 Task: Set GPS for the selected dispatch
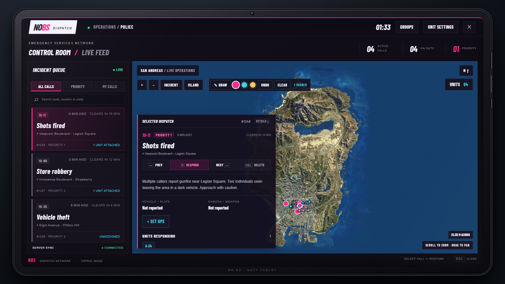[x=156, y=222]
